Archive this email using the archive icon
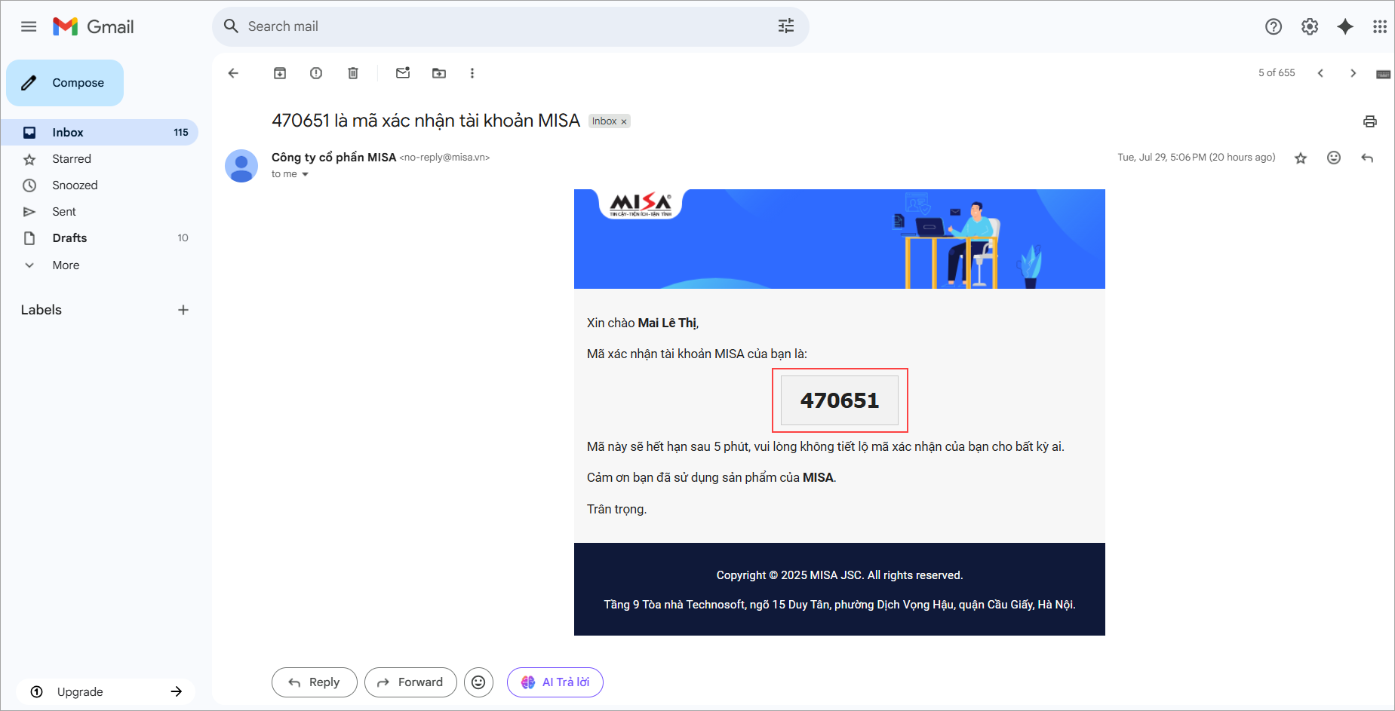The image size is (1395, 711). click(280, 73)
